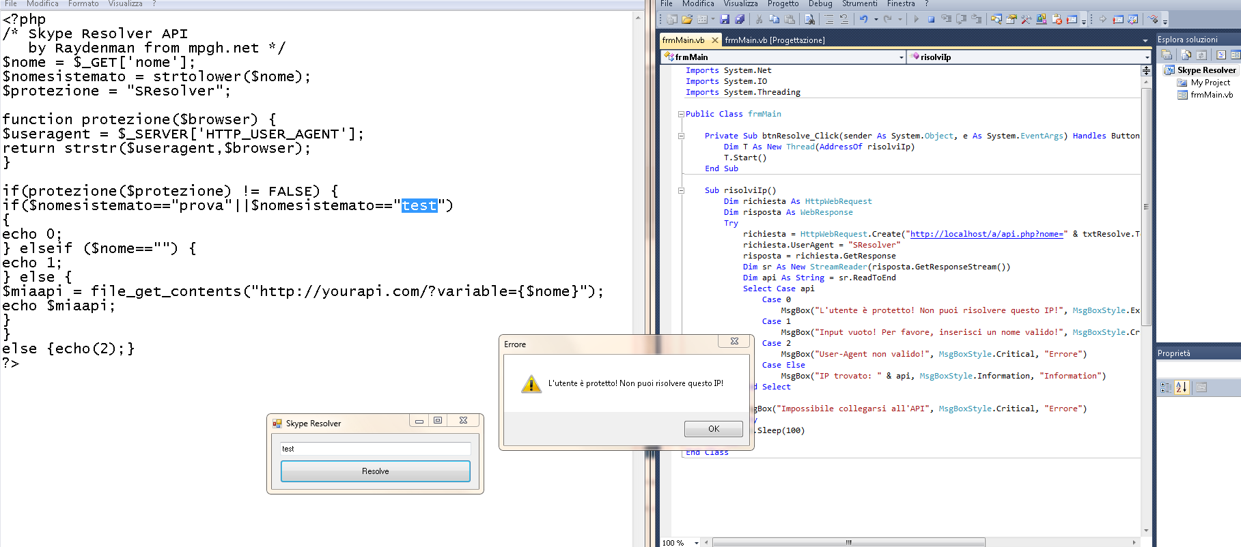Click the split-editor handle above code scrollbar
The width and height of the screenshot is (1241, 547).
coord(1146,70)
